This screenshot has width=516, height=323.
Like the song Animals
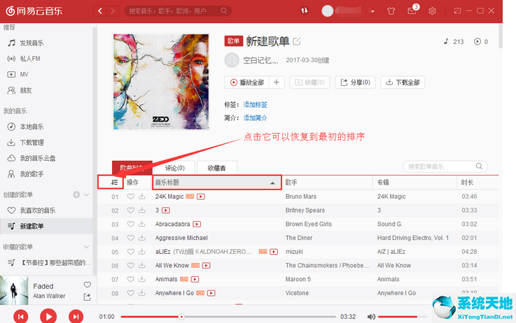(x=131, y=279)
